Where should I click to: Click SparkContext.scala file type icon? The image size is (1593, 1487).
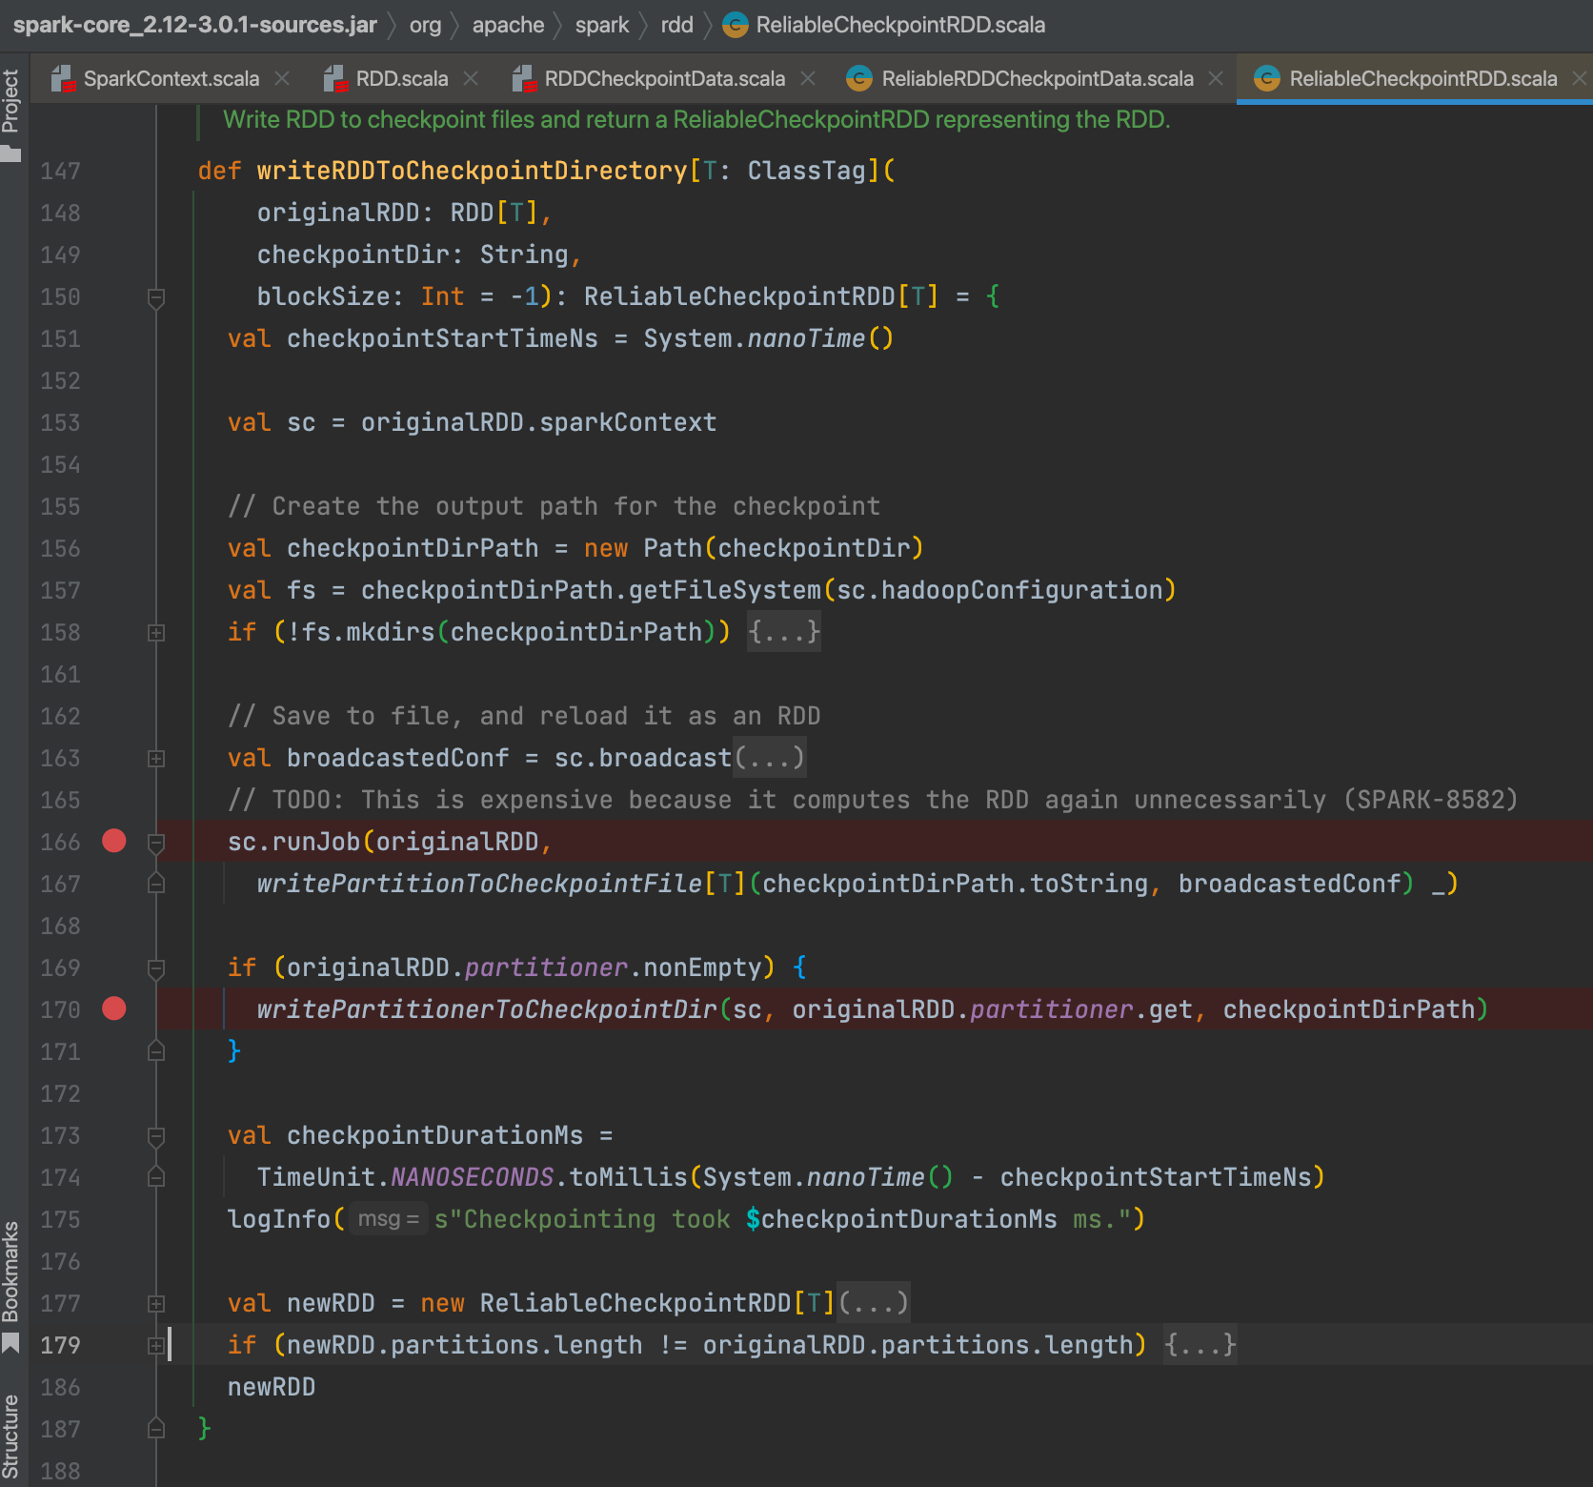tap(63, 78)
